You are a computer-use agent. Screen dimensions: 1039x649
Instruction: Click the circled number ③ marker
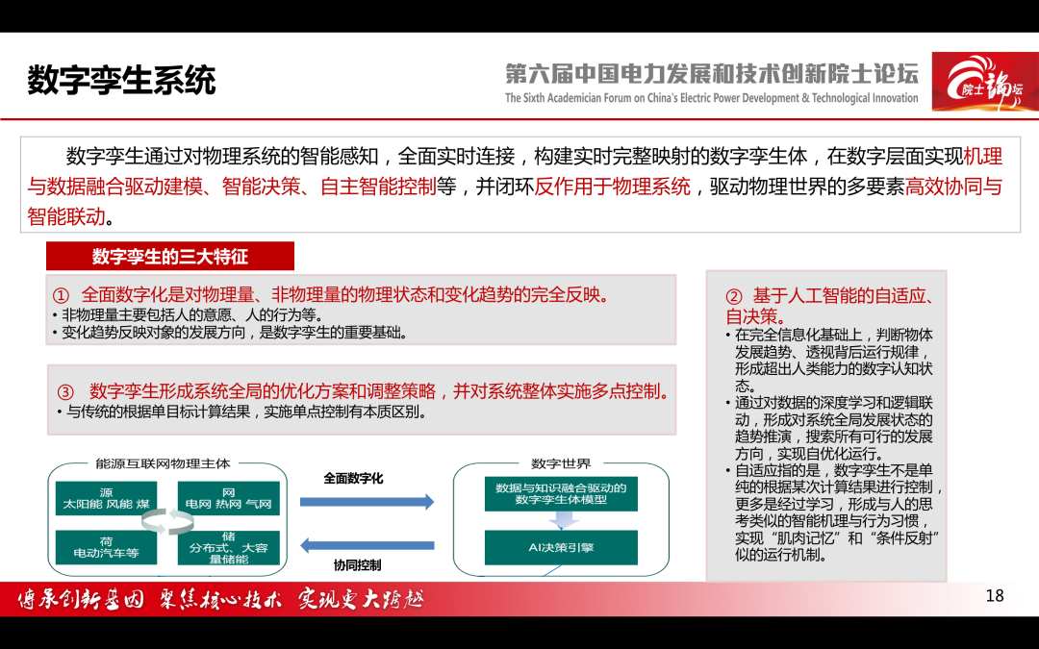tap(65, 392)
